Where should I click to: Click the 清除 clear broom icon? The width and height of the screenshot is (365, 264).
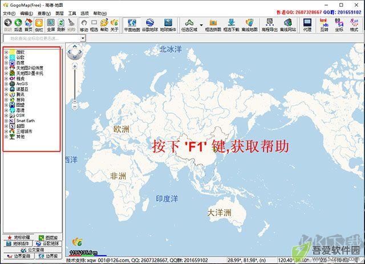(x=71, y=25)
